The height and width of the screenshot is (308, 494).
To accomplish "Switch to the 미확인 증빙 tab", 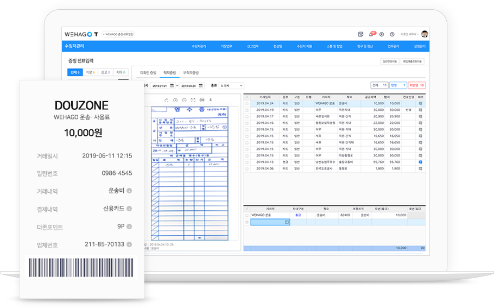I will (148, 73).
